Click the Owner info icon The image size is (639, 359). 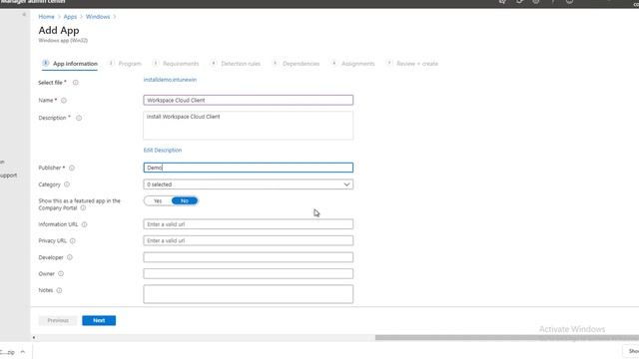point(61,274)
